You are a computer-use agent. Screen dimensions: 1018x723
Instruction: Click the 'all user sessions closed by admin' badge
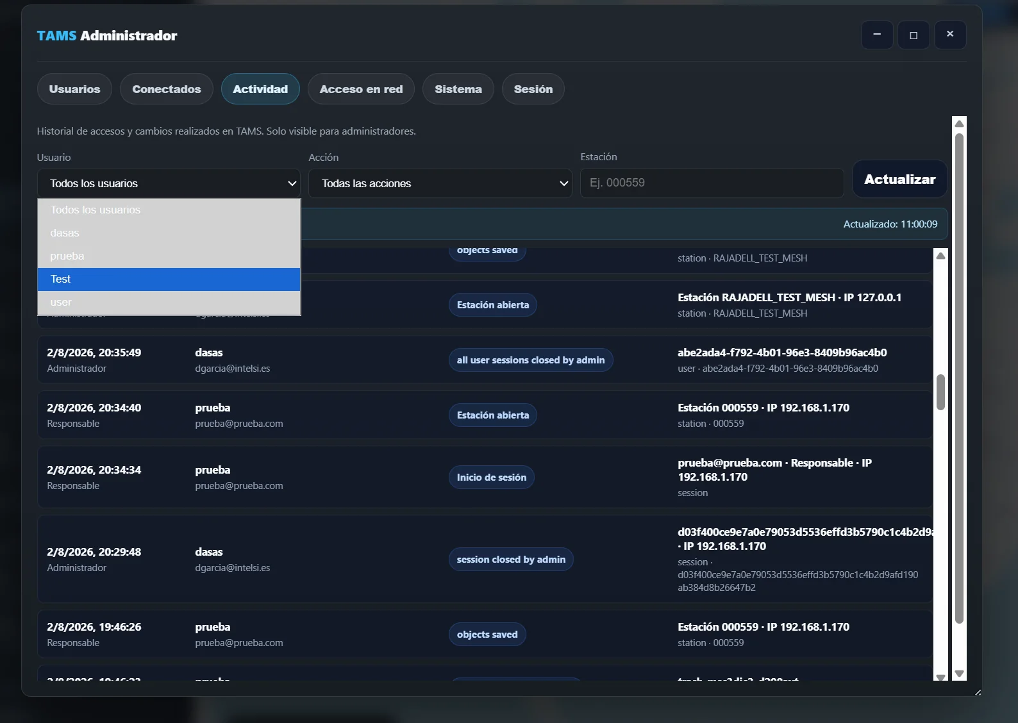[531, 360]
